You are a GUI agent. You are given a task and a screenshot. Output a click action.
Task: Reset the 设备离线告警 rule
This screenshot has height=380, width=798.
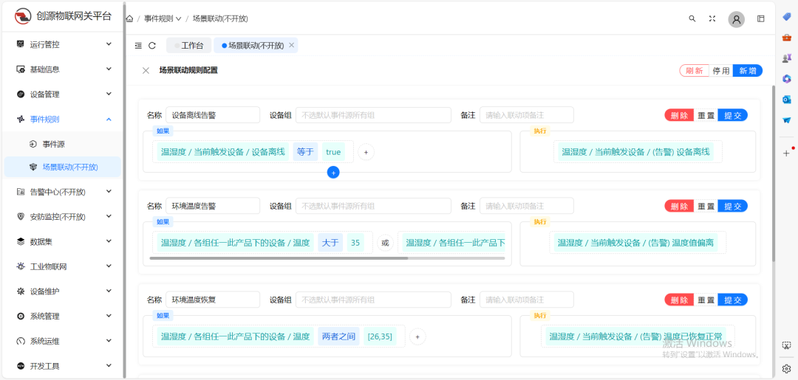click(x=706, y=115)
